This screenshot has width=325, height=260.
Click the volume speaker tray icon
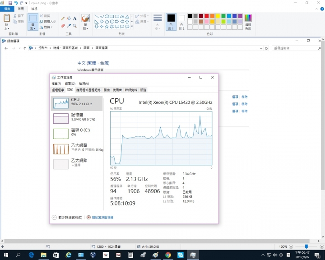click(275, 255)
